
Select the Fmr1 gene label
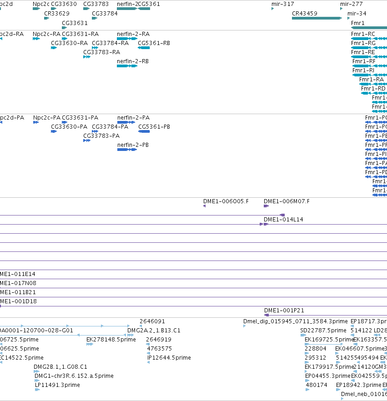coord(357,23)
